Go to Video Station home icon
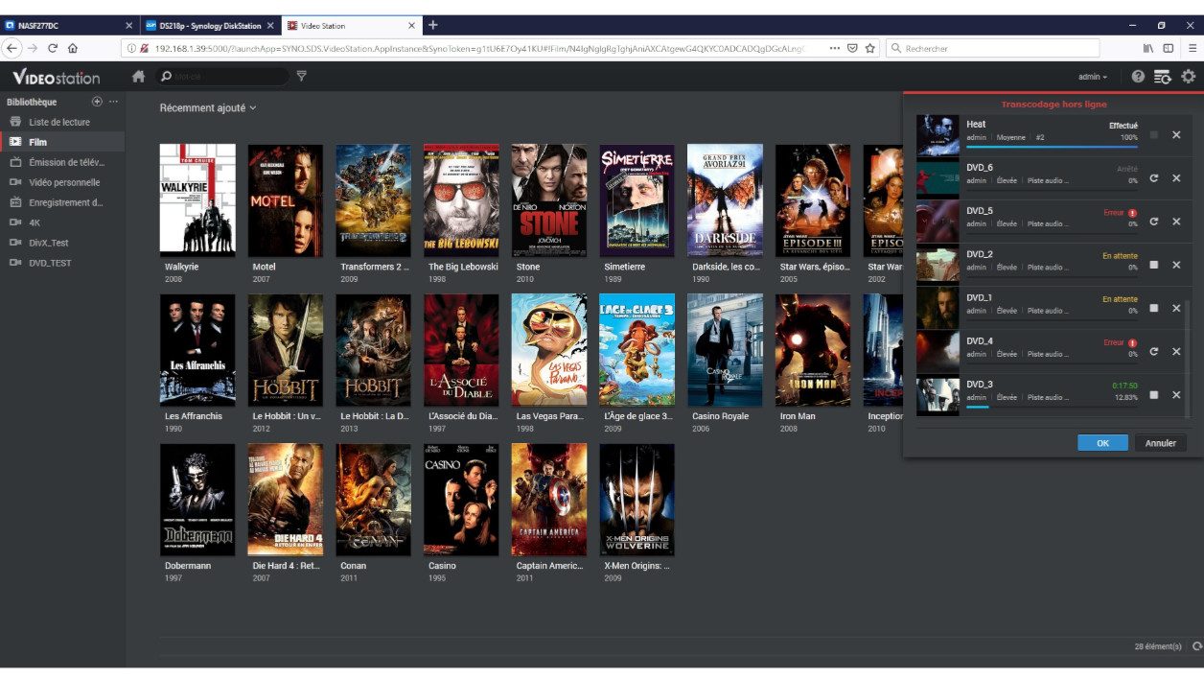1204x679 pixels. (x=139, y=77)
